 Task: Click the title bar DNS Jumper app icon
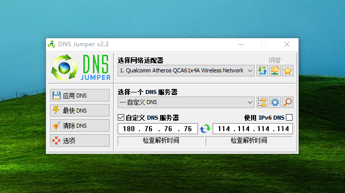(x=52, y=44)
